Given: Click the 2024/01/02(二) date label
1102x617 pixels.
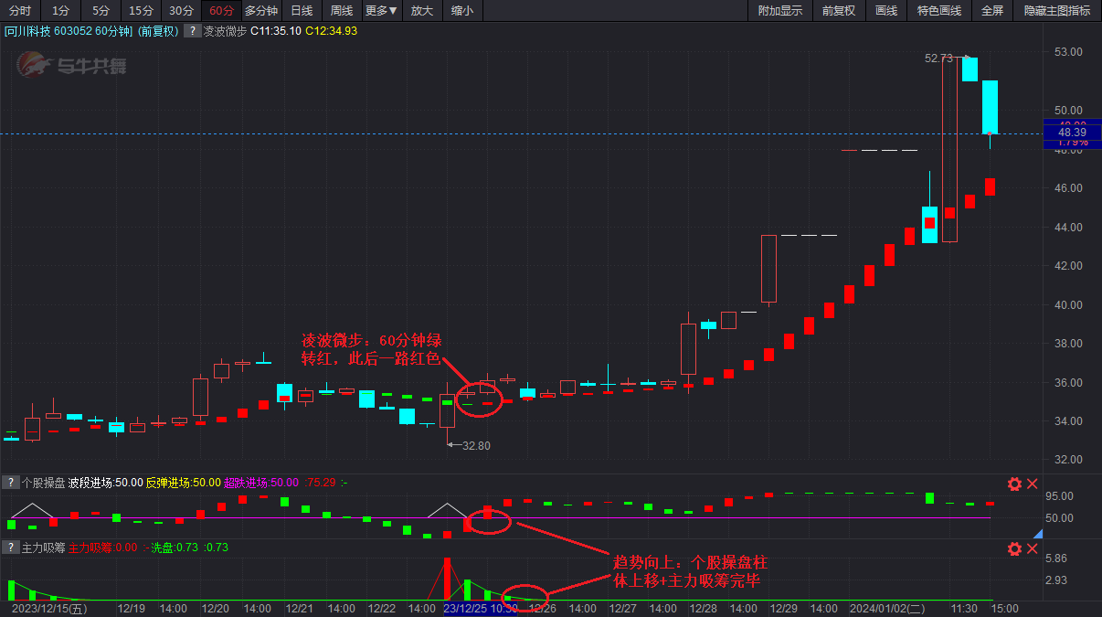Looking at the screenshot, I should point(887,608).
